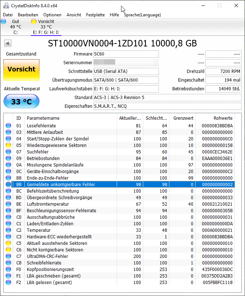Click the status icon for Misslungene Spindelanläufe
The image size is (245, 296).
point(8,165)
